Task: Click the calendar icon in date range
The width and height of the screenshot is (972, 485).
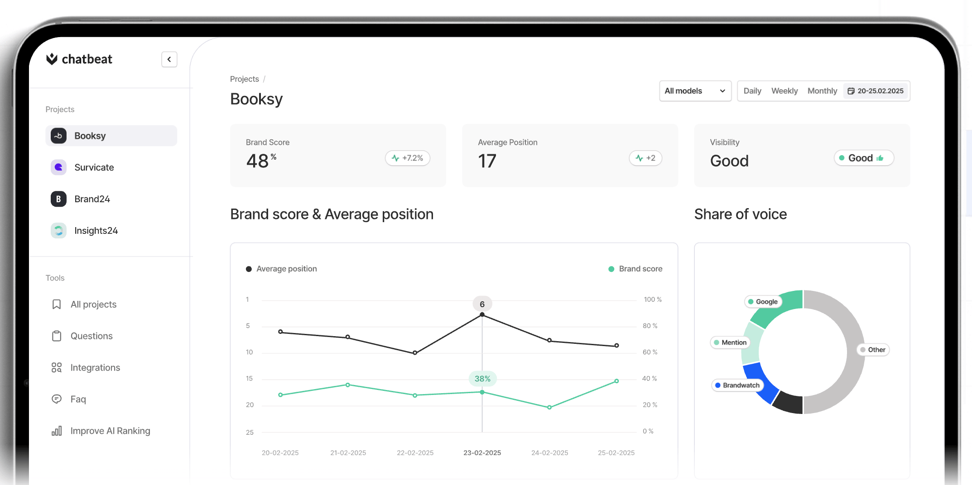Action: (851, 91)
